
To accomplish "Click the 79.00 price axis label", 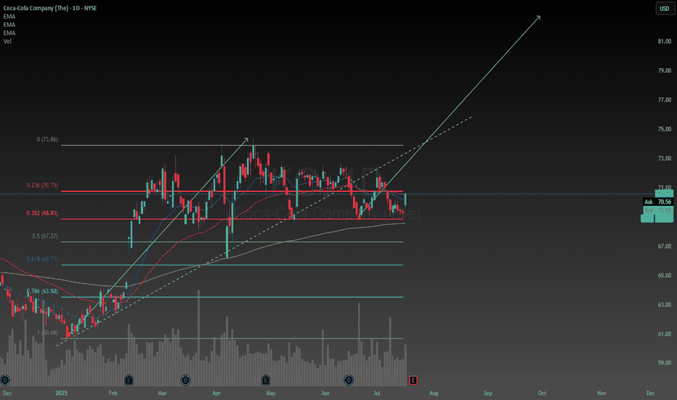I will [x=665, y=71].
